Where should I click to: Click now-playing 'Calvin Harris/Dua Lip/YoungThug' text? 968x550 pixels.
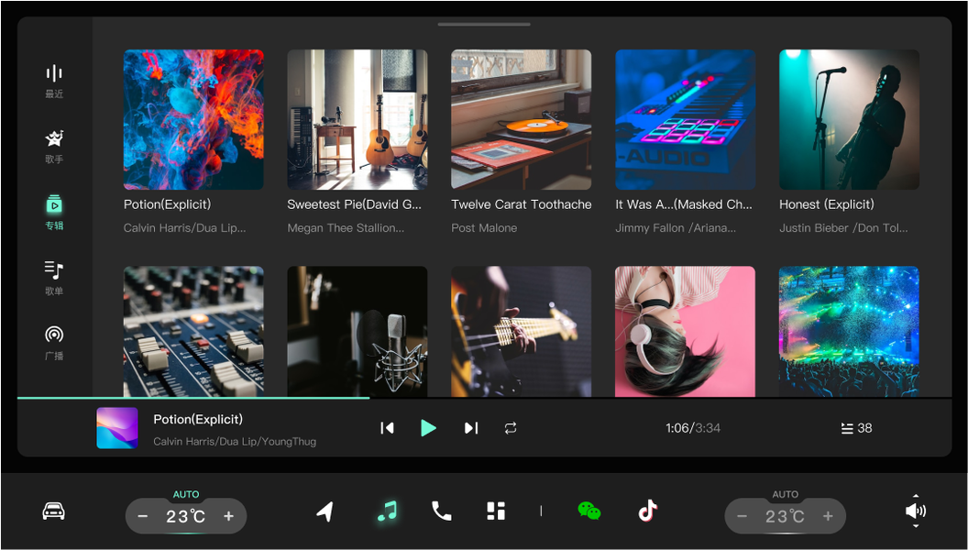click(x=235, y=441)
